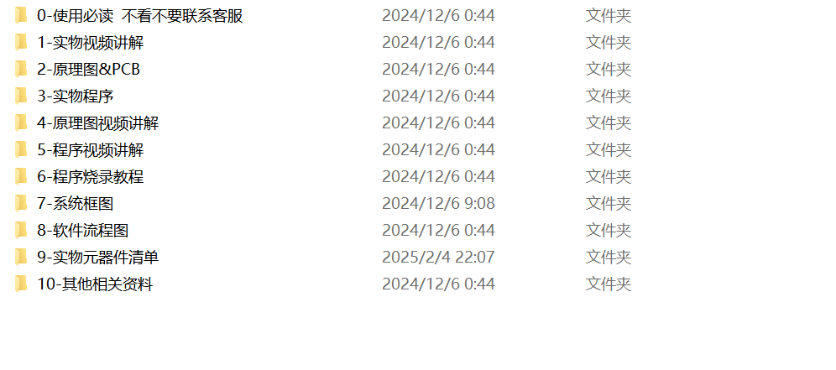The height and width of the screenshot is (370, 836).
Task: Select the 6-程序烧录教程 folder name
Action: pyautogui.click(x=91, y=176)
